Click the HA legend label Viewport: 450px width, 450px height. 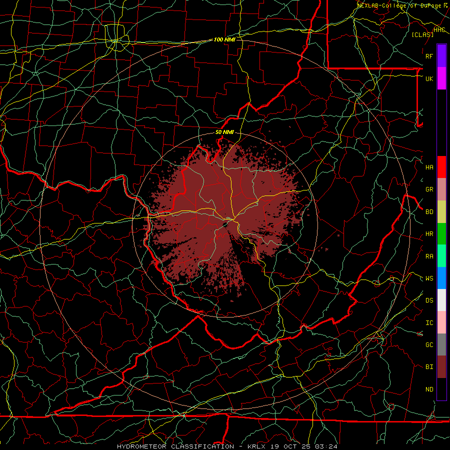click(429, 167)
